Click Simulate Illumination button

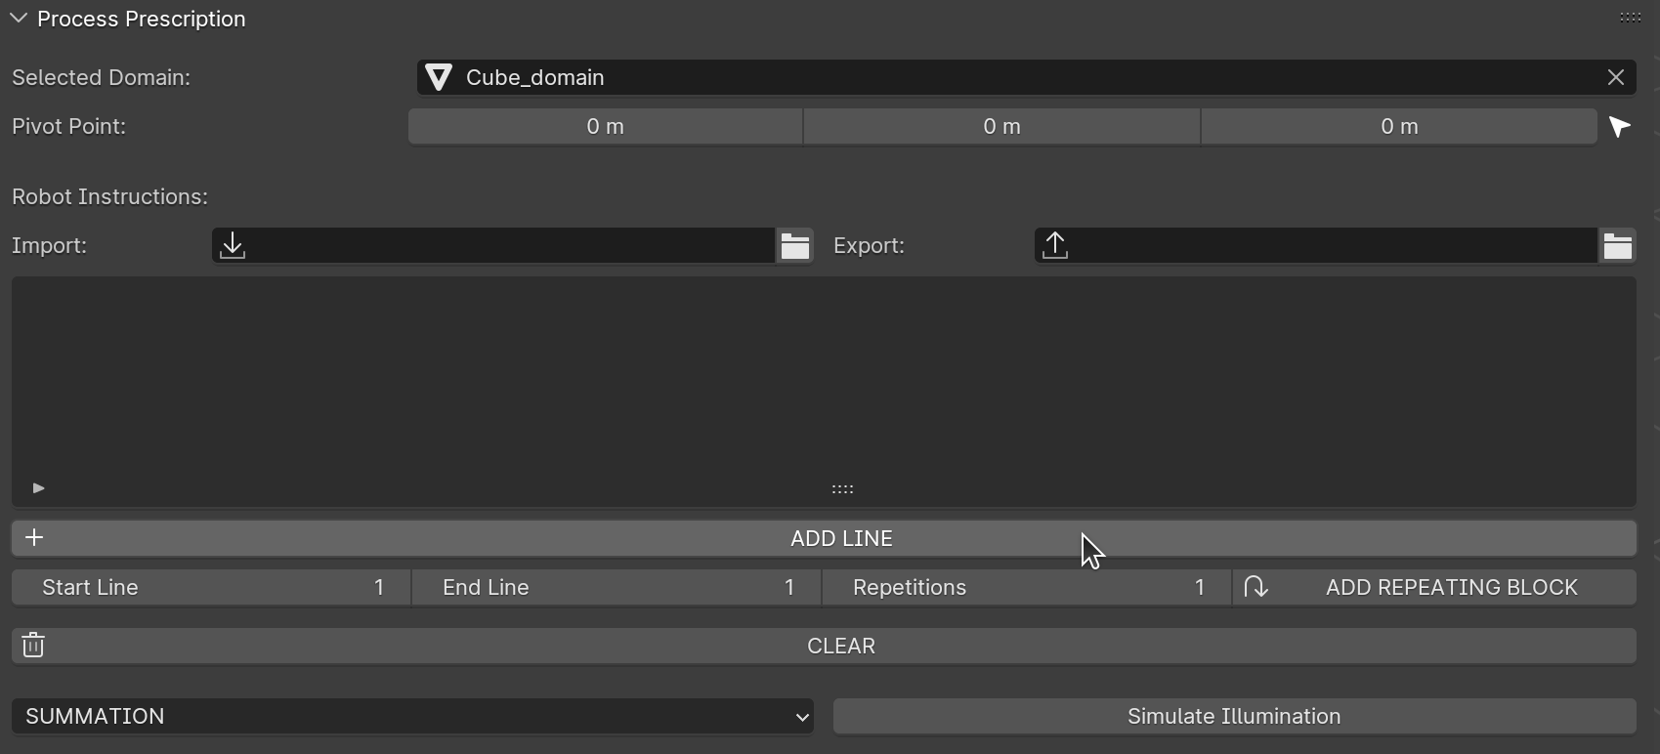coord(1235,717)
